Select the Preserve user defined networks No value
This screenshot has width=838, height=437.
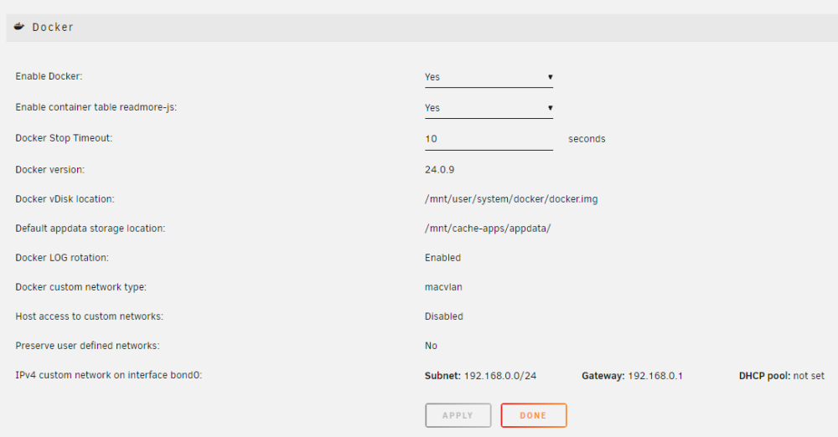(x=431, y=347)
